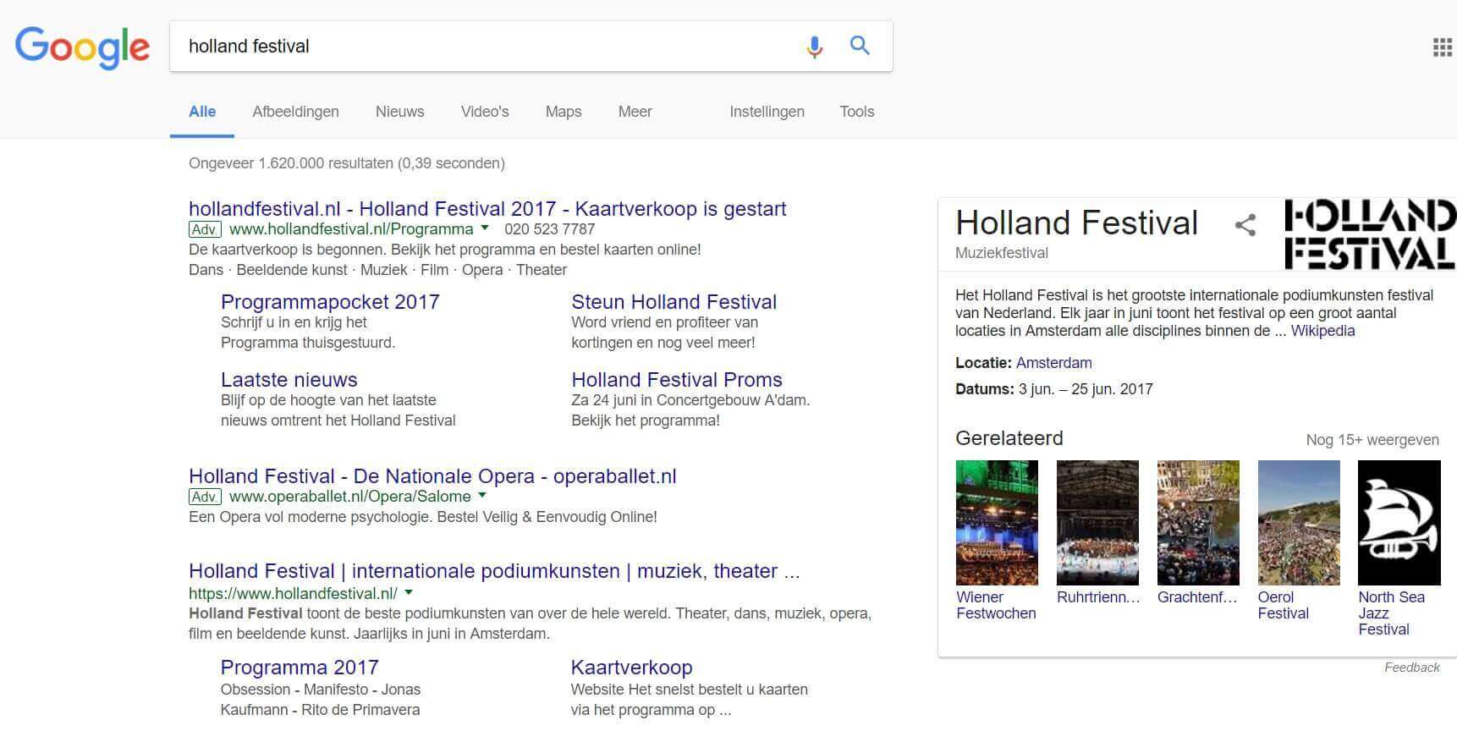Select the Alle tab

[x=202, y=112]
